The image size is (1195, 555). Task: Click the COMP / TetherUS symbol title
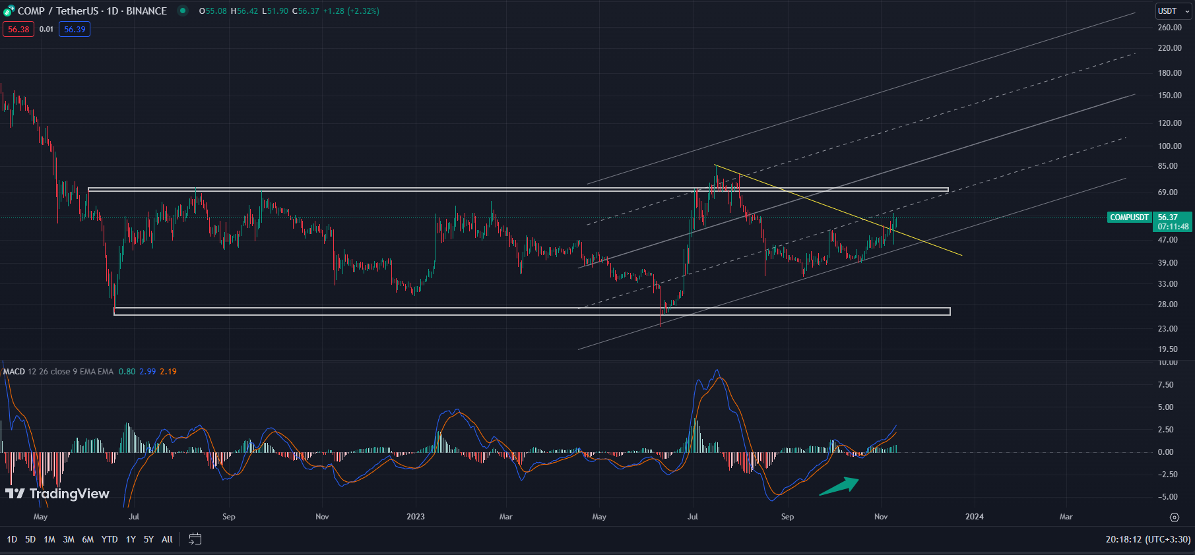click(x=57, y=11)
